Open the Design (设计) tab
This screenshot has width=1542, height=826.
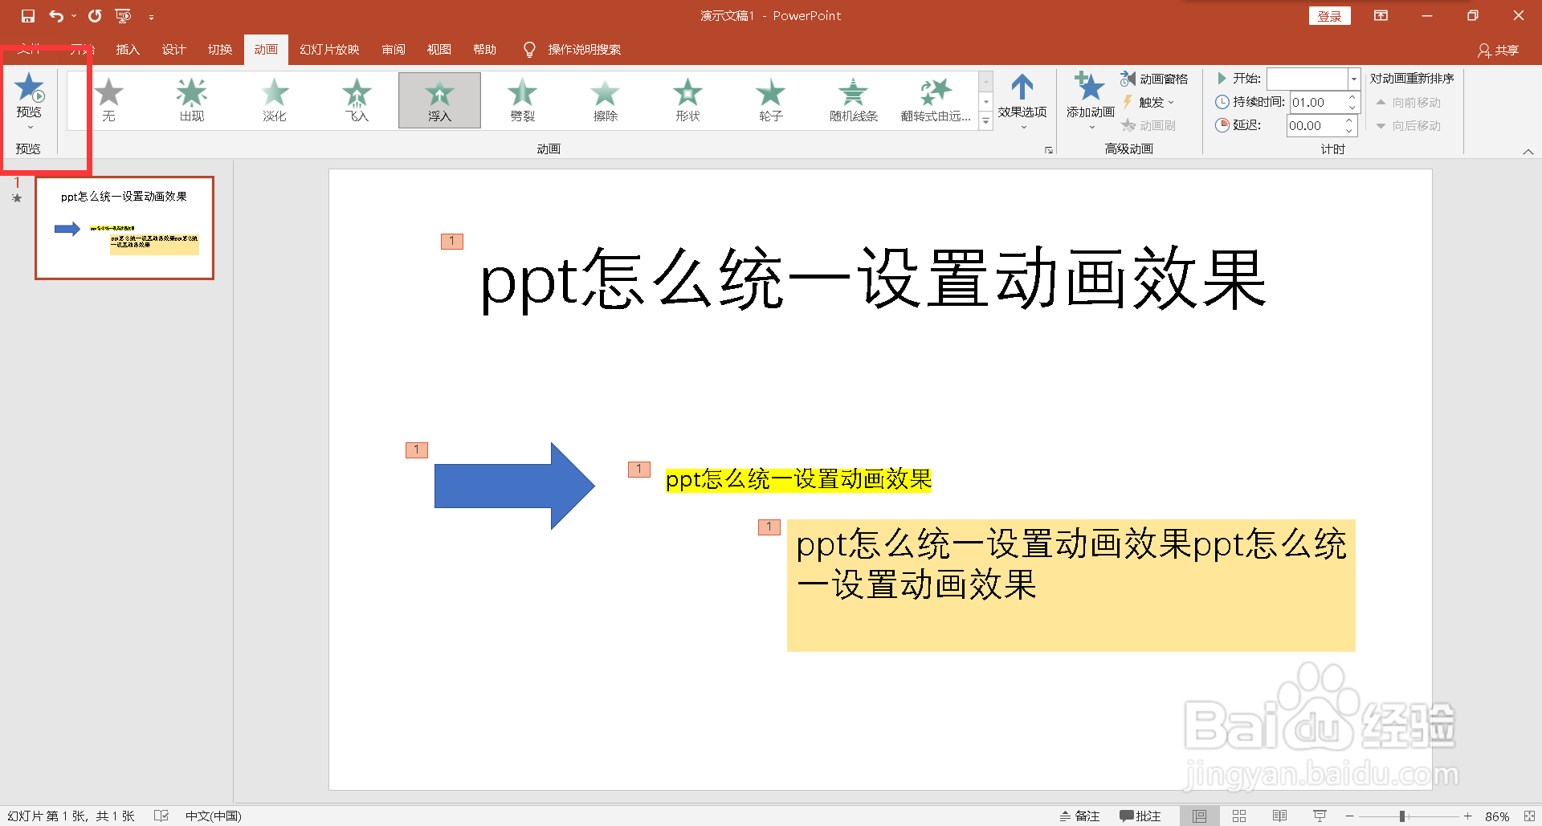coord(173,50)
